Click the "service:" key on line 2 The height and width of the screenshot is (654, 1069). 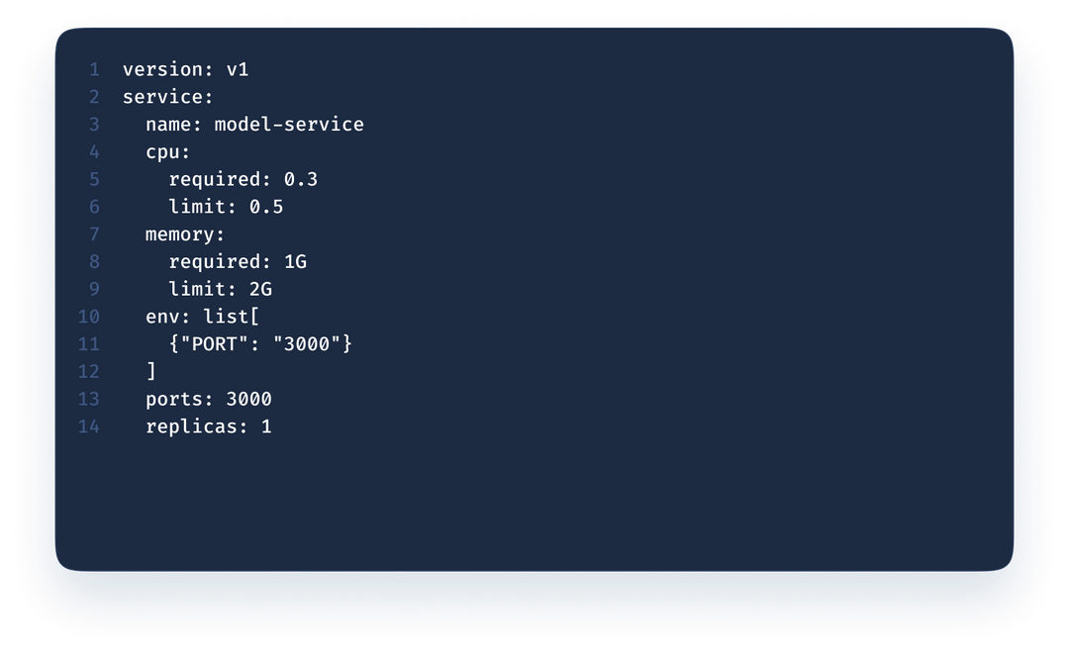(168, 97)
